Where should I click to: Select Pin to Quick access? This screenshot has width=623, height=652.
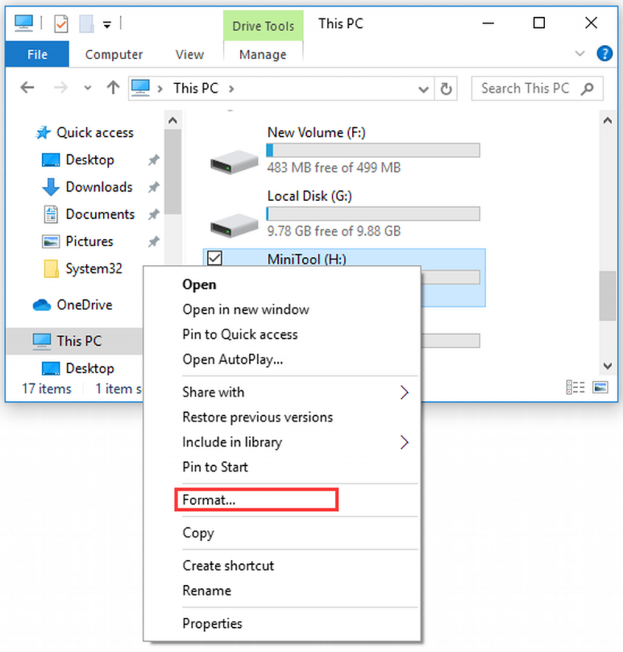[240, 335]
